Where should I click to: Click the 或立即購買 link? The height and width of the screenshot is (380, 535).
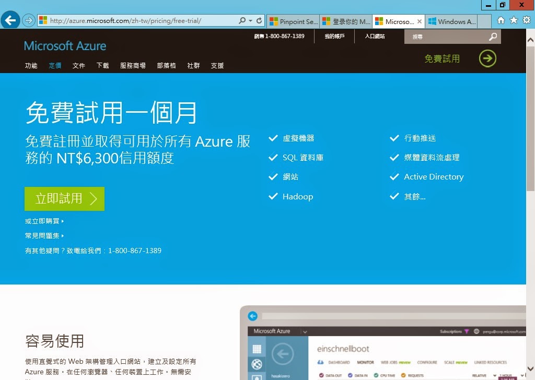pyautogui.click(x=44, y=221)
